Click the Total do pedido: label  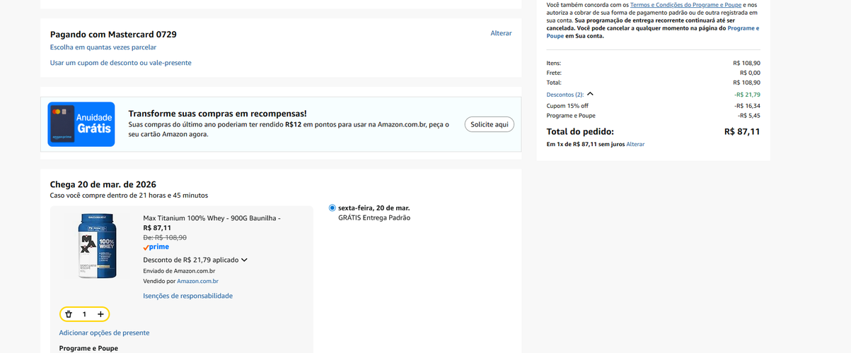point(580,131)
